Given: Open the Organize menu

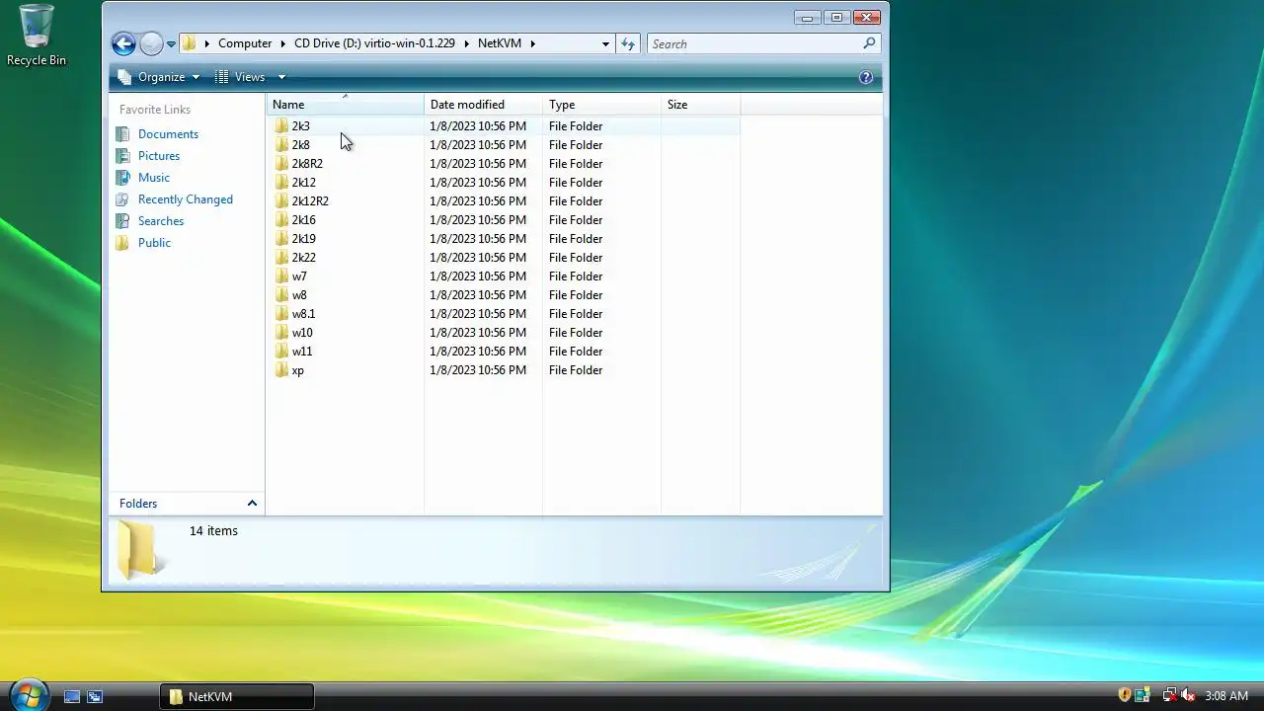Looking at the screenshot, I should click(x=158, y=77).
